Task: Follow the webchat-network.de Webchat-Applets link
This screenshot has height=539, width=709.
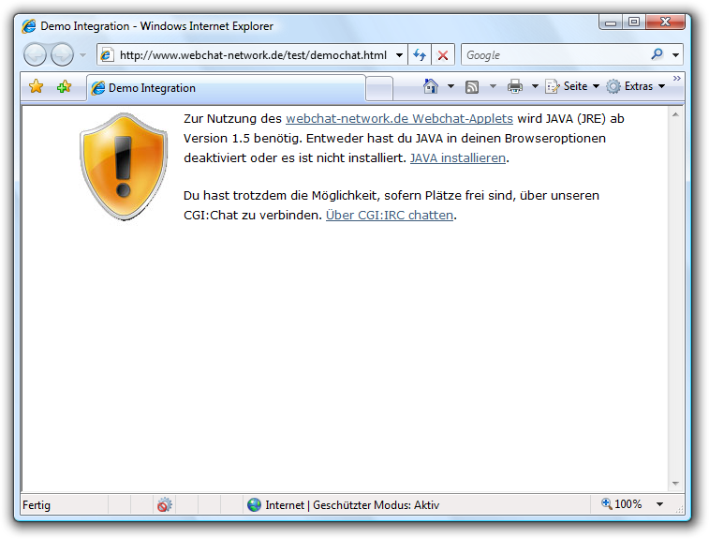Action: click(x=399, y=118)
